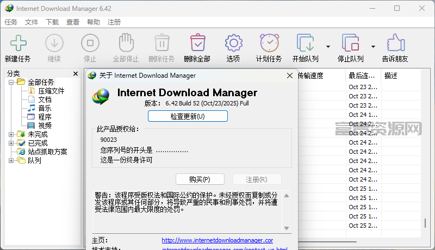Click the 删除全部 icon
Image resolution: width=435 pixels, height=250 pixels.
coord(198,42)
